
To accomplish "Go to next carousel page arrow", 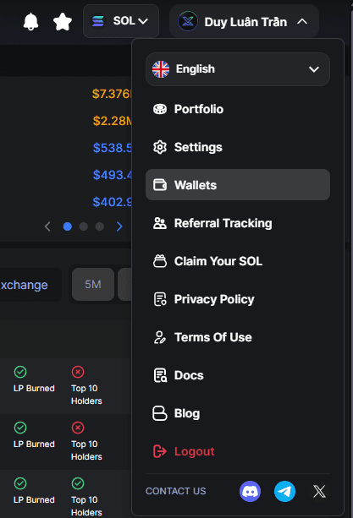I will pyautogui.click(x=119, y=226).
